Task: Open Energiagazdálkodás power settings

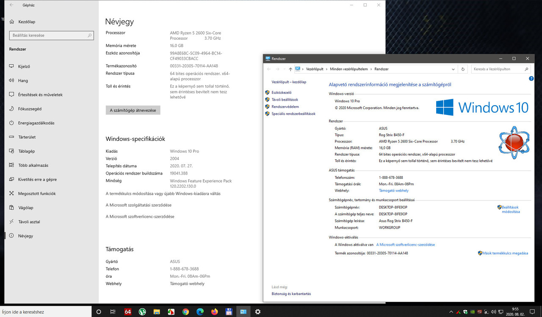Action: (36, 123)
